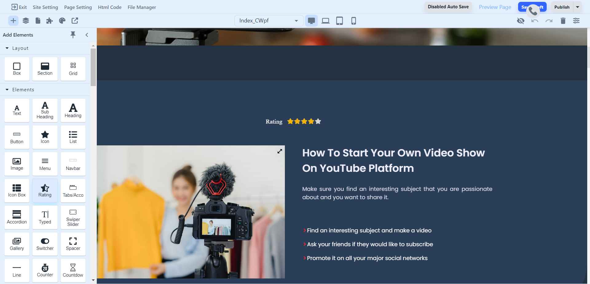The height and width of the screenshot is (284, 590).
Task: Click the trash delete icon
Action: (x=563, y=21)
